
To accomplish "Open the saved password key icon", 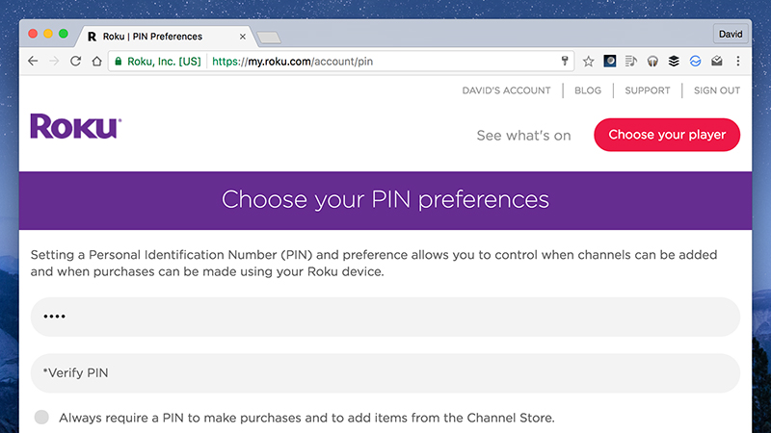I will [x=565, y=61].
